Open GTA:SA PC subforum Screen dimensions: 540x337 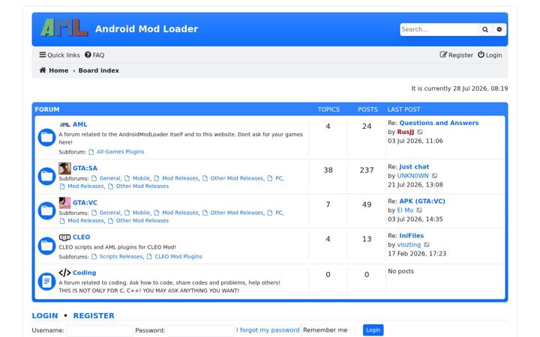pos(278,178)
